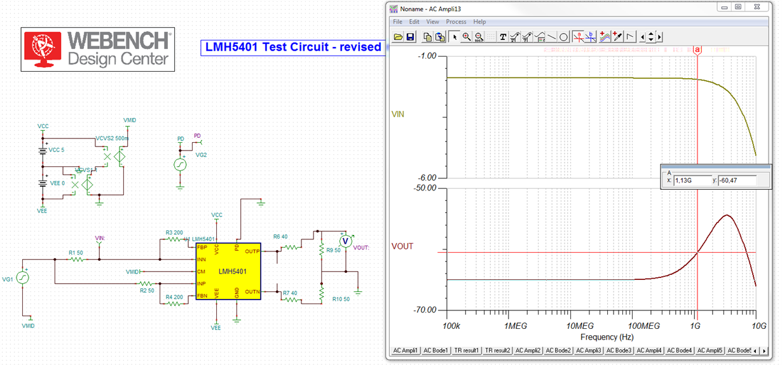Click the VOUT curve label
Image resolution: width=782 pixels, height=365 pixels.
click(x=402, y=246)
